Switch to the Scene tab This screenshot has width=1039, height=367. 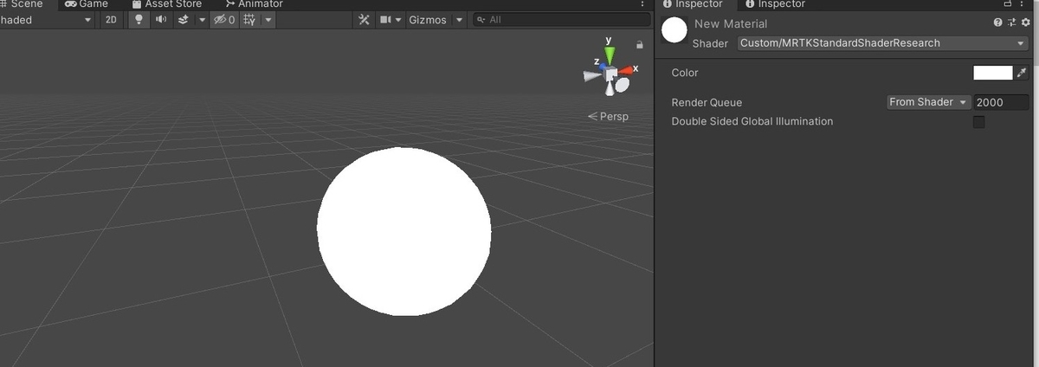(22, 4)
